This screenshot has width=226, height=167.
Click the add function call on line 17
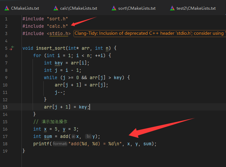coord(65,137)
